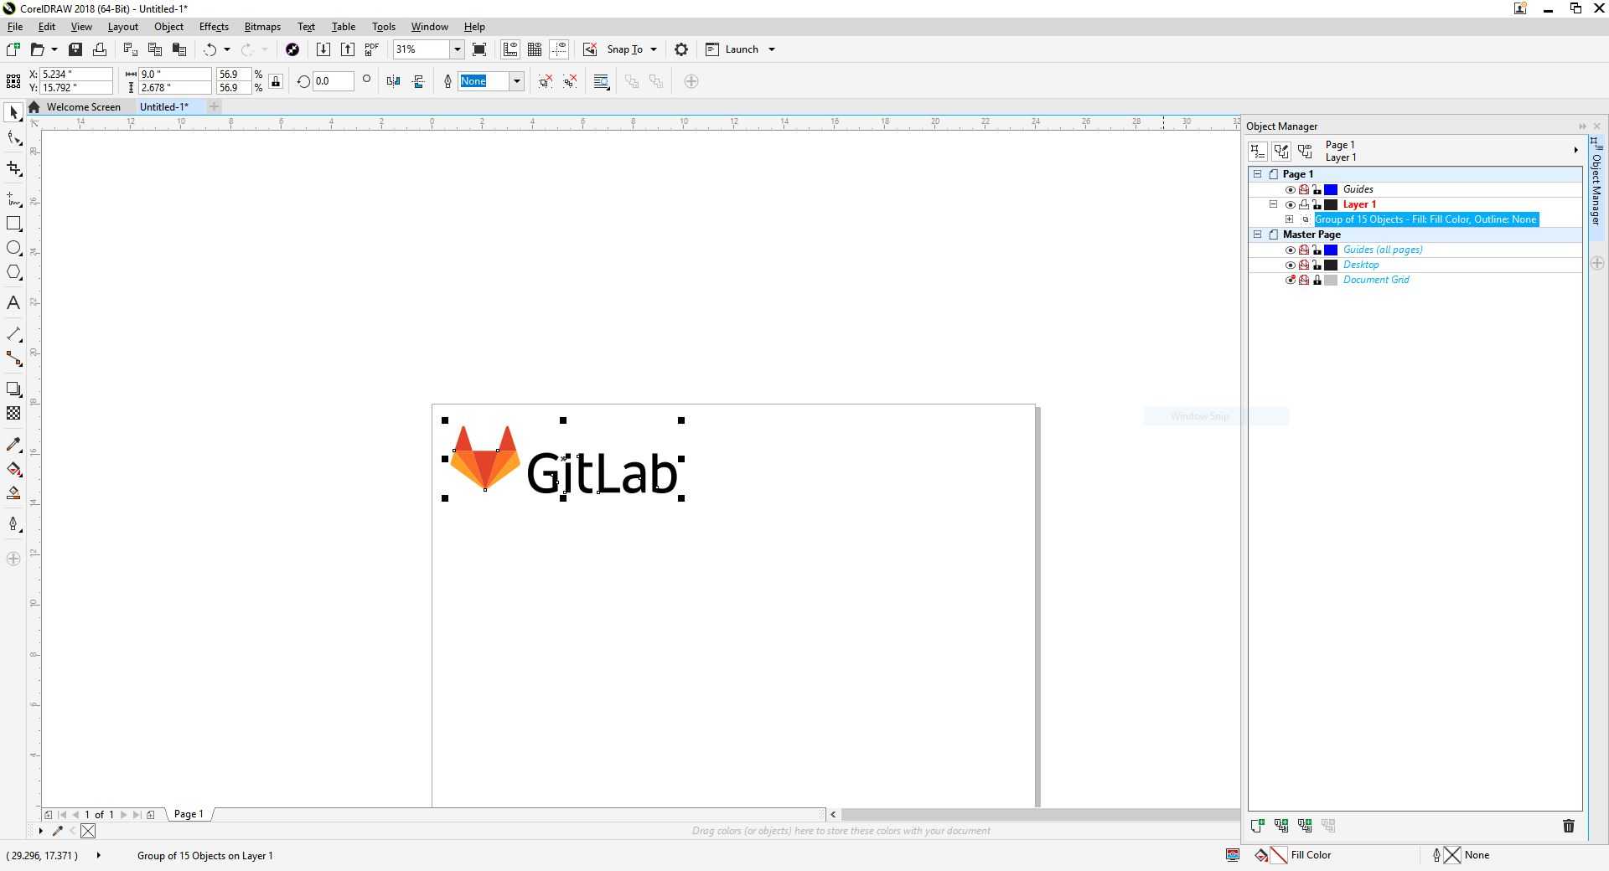Screen dimensions: 1609x871
Task: Select the Smart Fill tool
Action: point(13,493)
